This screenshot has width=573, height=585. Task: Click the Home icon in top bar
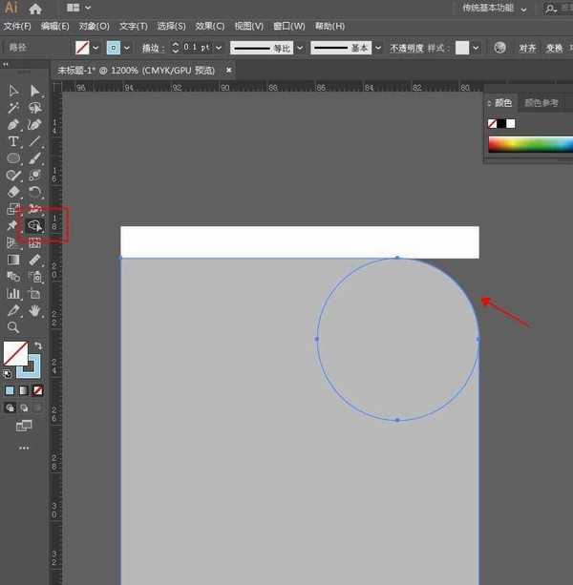point(35,8)
